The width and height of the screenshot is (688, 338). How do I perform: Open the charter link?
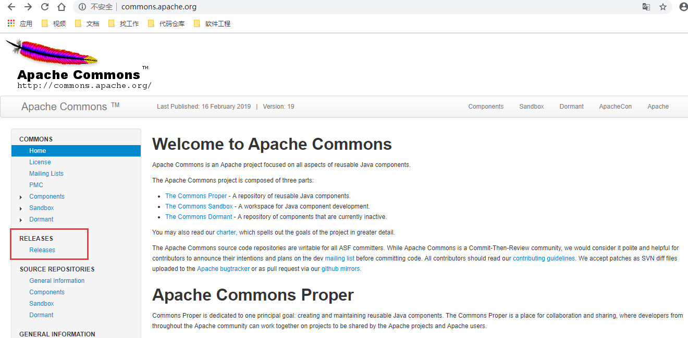tap(227, 232)
